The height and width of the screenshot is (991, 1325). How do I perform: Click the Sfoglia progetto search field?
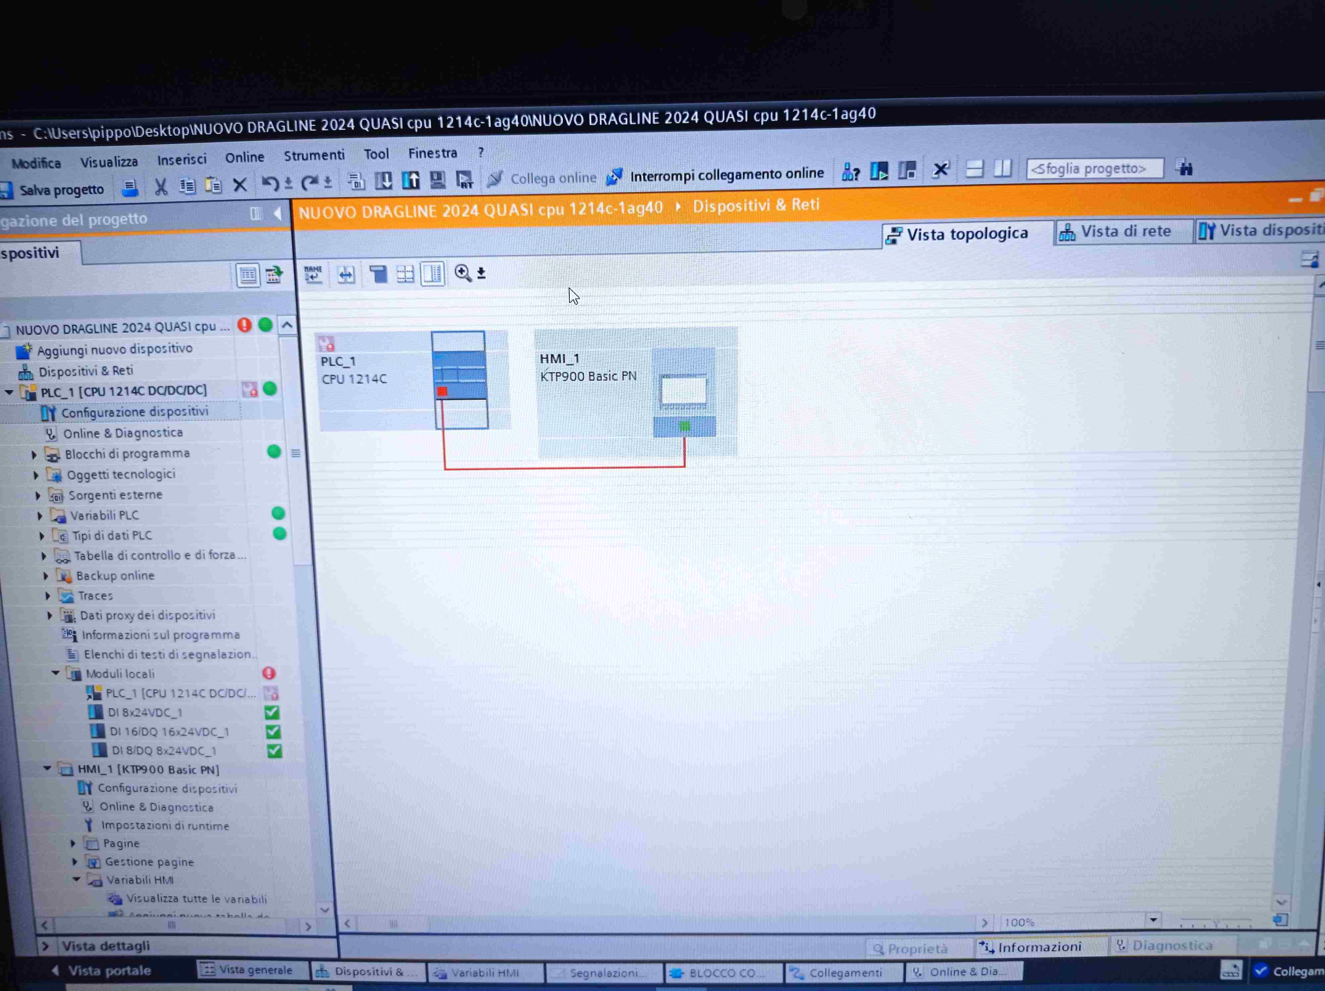(x=1094, y=168)
